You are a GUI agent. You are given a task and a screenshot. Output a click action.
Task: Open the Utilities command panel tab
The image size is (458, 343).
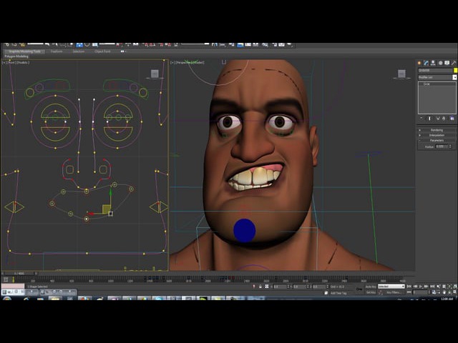pyautogui.click(x=454, y=63)
